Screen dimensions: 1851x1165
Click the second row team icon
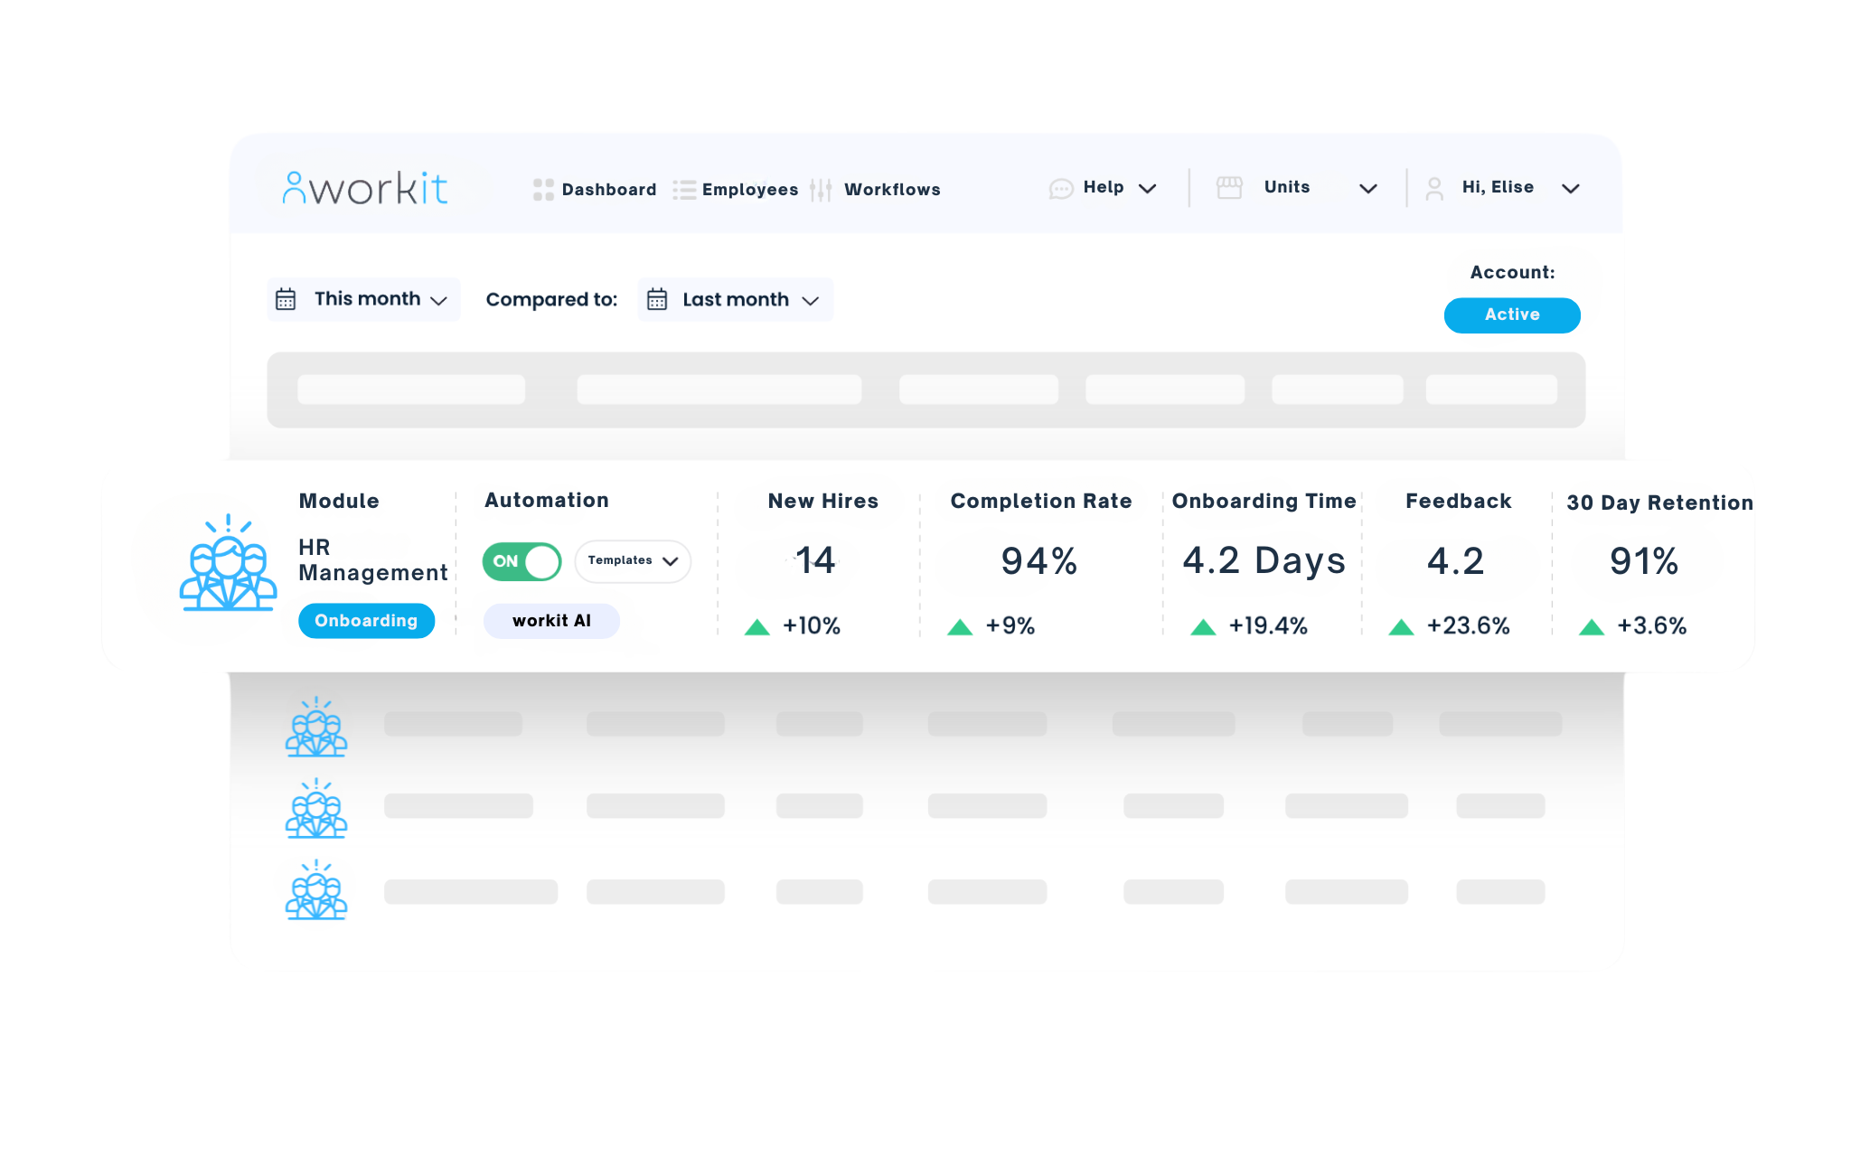click(x=316, y=809)
